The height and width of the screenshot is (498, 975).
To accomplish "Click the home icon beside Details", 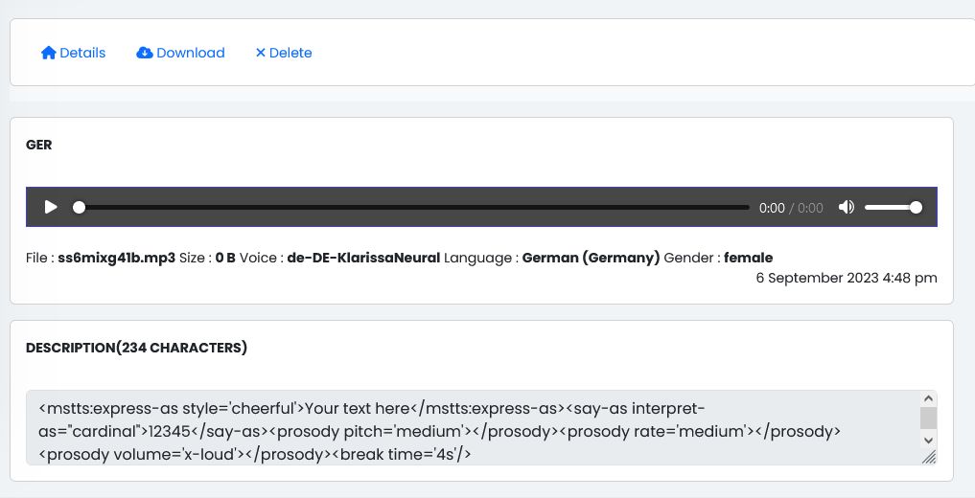I will (x=49, y=53).
